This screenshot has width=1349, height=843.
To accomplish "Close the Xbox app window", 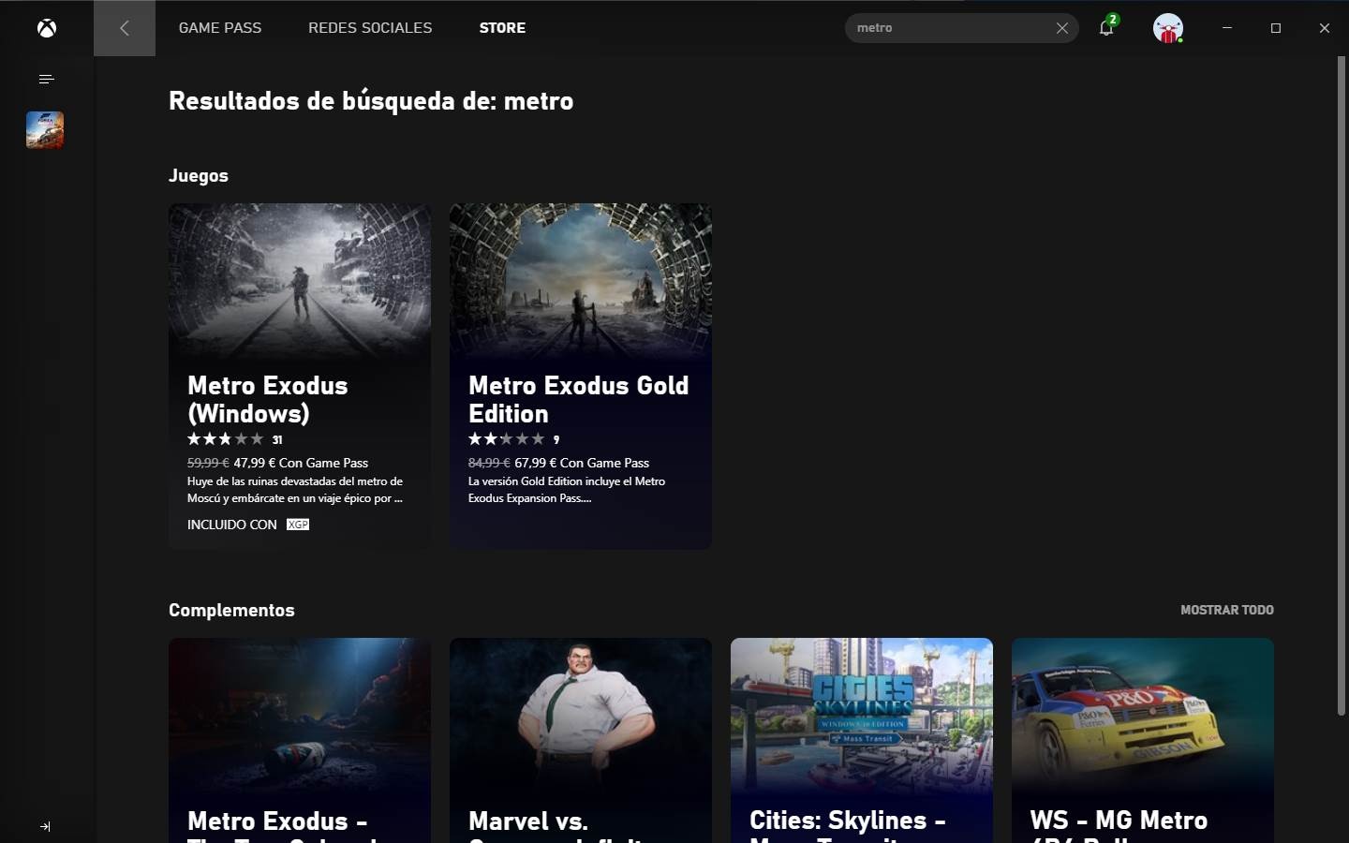I will (1325, 28).
